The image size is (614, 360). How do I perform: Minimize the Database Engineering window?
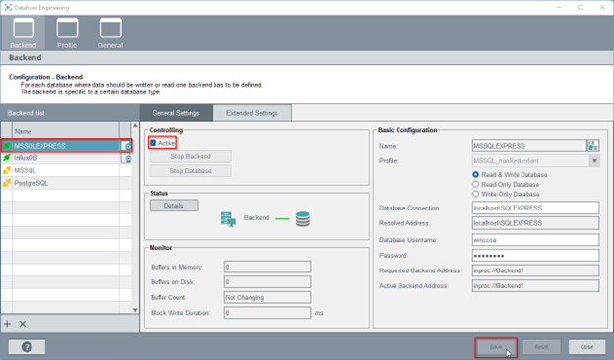pyautogui.click(x=559, y=8)
